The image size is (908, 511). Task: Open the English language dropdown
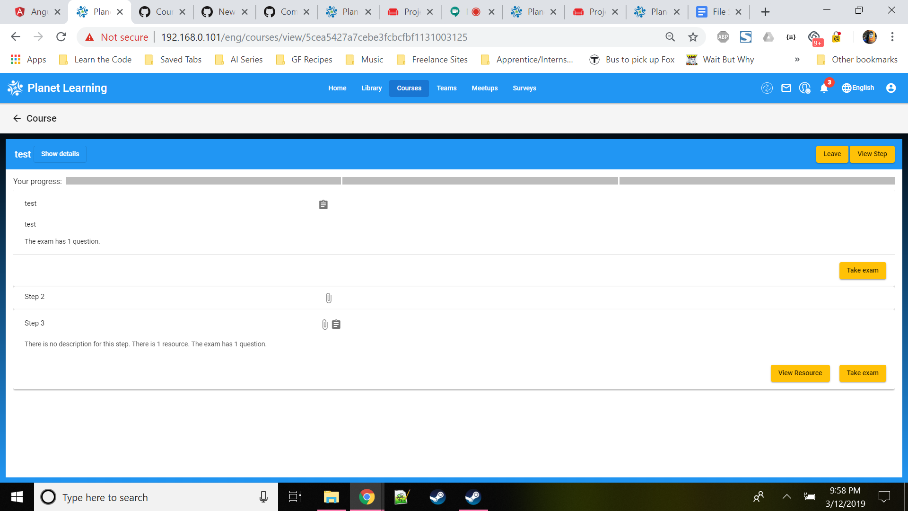pos(858,88)
